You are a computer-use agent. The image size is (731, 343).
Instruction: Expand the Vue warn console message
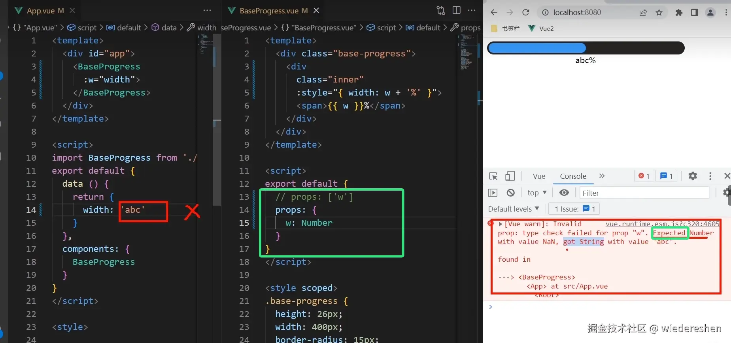pyautogui.click(x=501, y=224)
